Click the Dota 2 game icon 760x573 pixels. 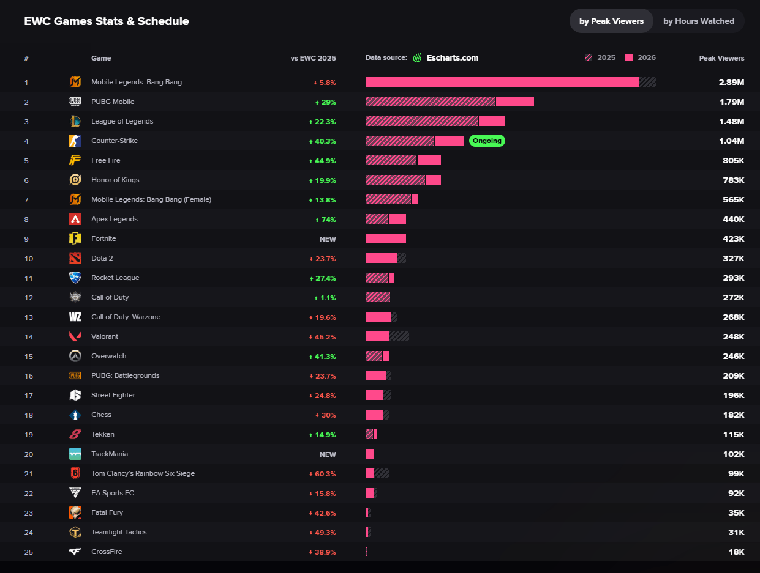click(75, 258)
